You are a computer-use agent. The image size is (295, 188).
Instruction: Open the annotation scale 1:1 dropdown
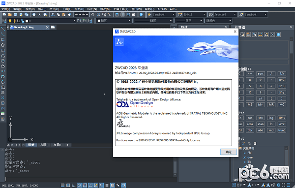(x=258, y=185)
